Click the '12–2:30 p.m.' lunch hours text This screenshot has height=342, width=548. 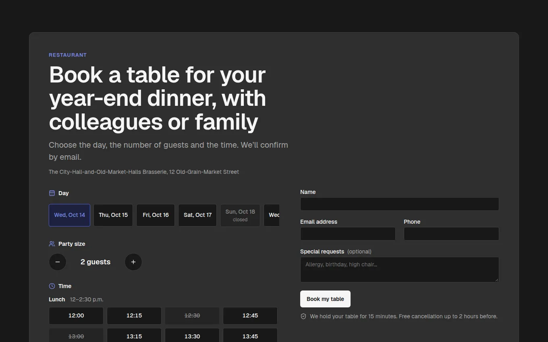(x=87, y=299)
